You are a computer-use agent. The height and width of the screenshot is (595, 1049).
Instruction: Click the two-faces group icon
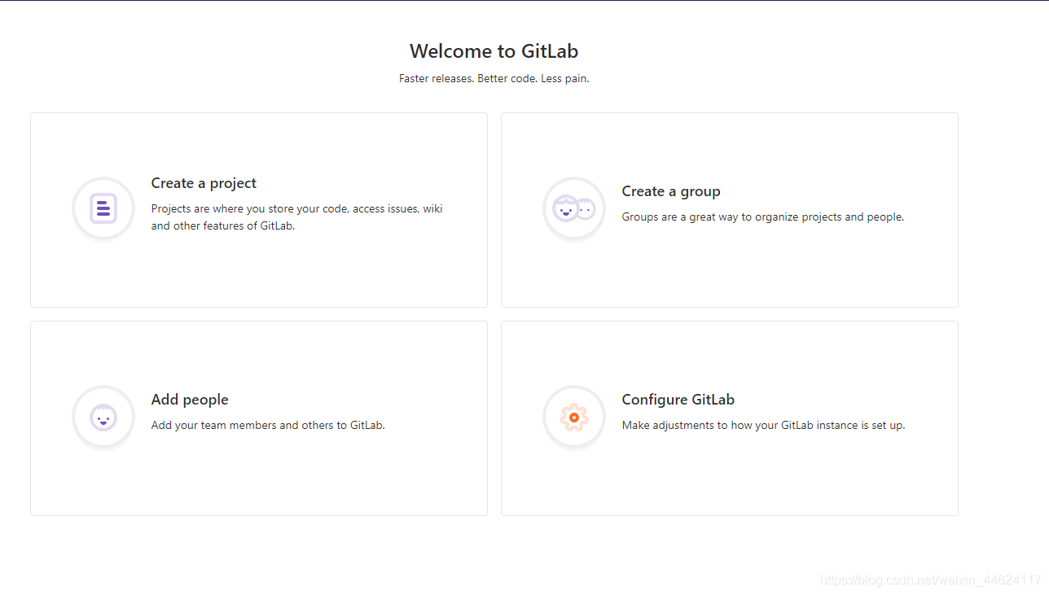[574, 208]
